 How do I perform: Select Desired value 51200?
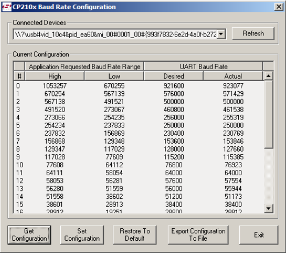[x=174, y=196]
